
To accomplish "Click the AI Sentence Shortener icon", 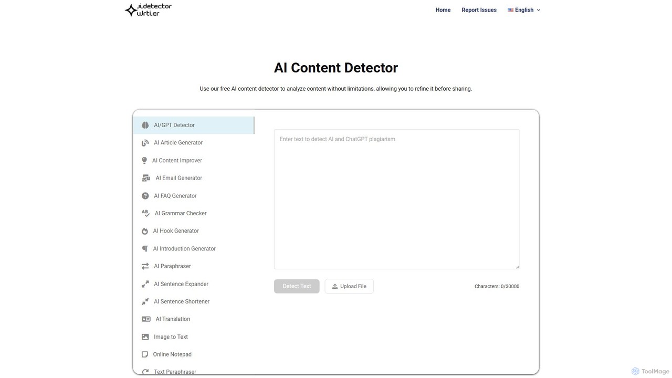I will coord(145,302).
